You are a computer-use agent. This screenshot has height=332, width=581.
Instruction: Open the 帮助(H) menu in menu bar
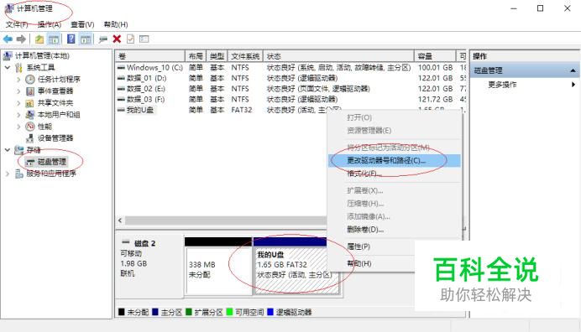coord(116,24)
